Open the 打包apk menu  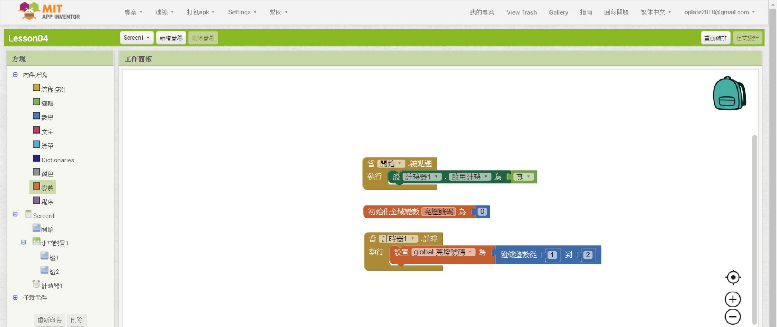click(x=200, y=12)
